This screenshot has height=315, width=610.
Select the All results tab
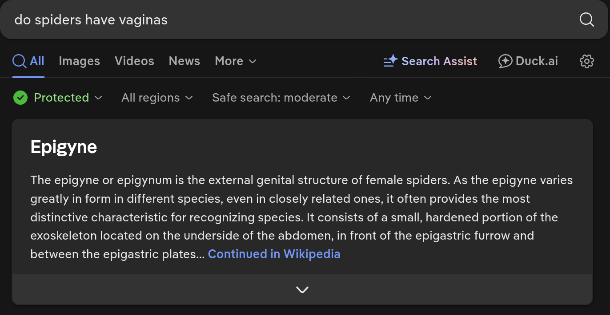pyautogui.click(x=28, y=61)
